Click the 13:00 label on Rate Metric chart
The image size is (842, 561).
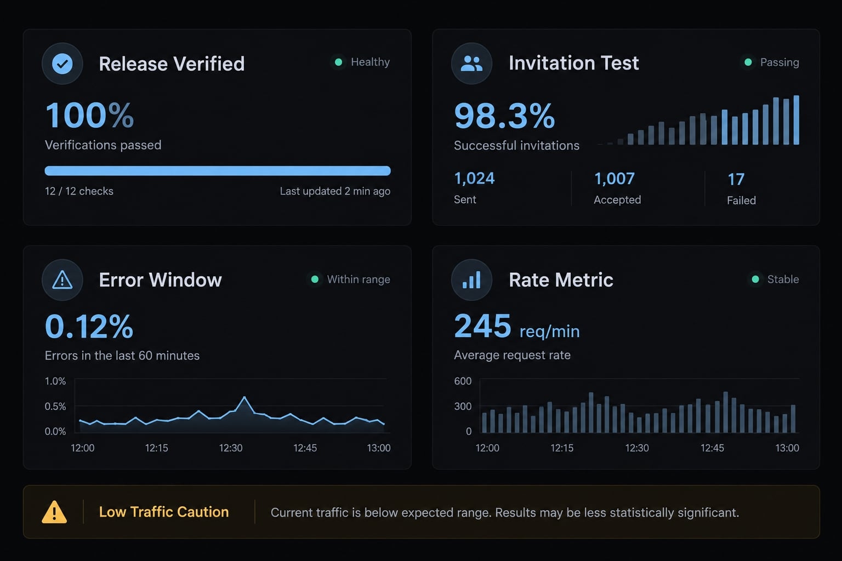pyautogui.click(x=787, y=448)
